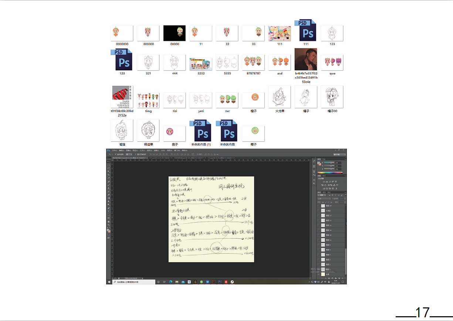Click the file name 'asd'
Image resolution: width=453 pixels, height=321 pixels.
(x=280, y=73)
